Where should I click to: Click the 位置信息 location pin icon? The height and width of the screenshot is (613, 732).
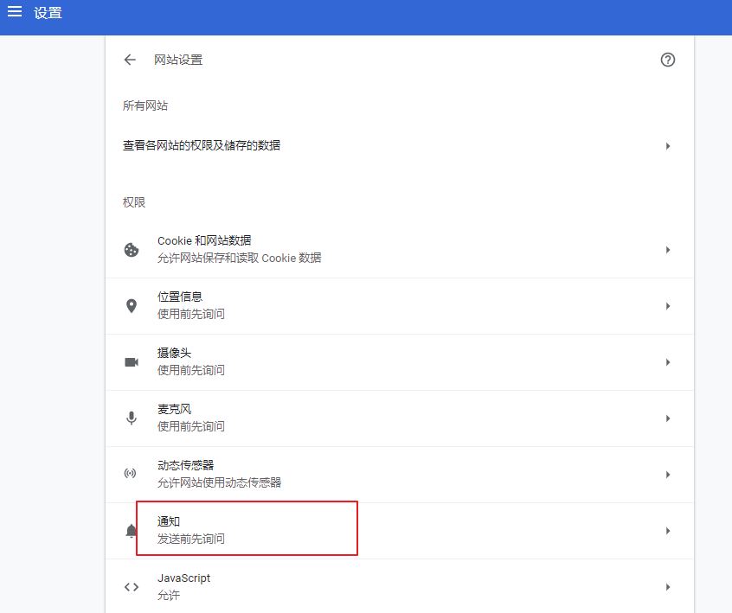click(x=131, y=306)
